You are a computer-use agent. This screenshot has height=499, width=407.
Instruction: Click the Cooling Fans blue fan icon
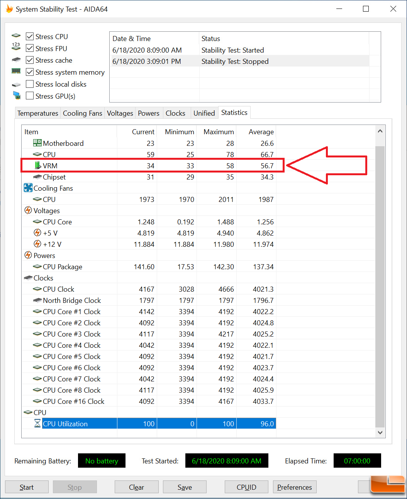click(x=28, y=188)
